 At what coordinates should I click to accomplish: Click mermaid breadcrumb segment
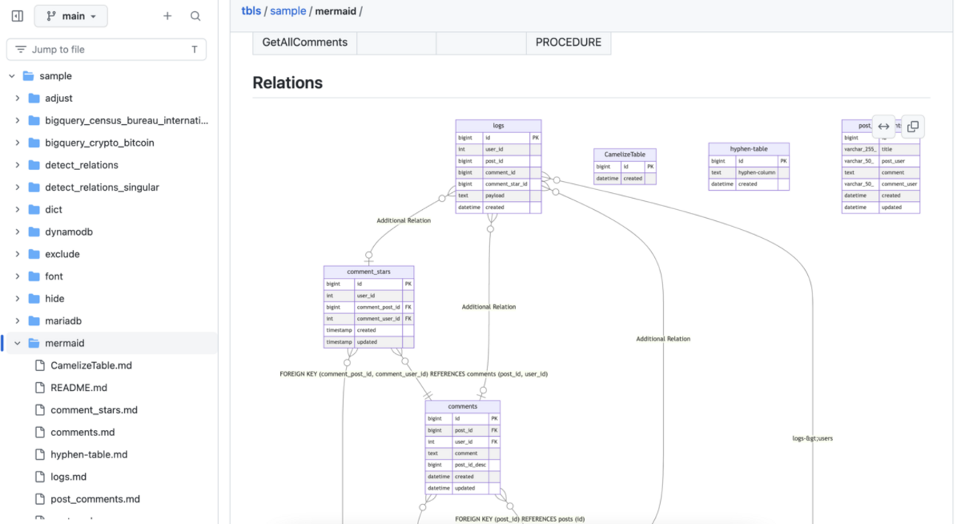click(336, 11)
